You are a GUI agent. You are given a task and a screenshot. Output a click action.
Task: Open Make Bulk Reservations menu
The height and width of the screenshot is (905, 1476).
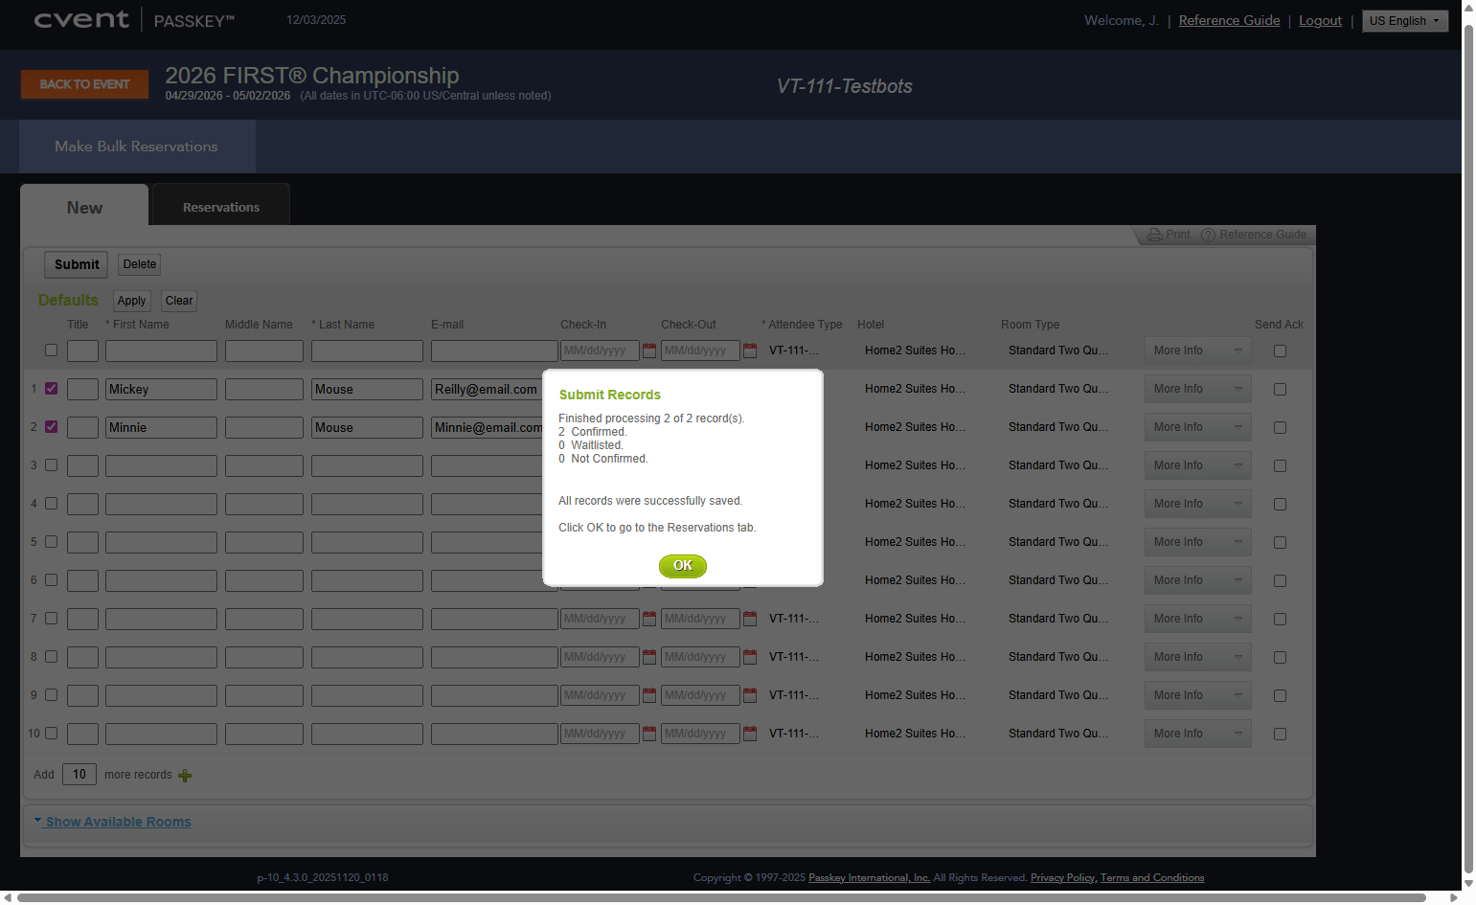click(x=137, y=147)
